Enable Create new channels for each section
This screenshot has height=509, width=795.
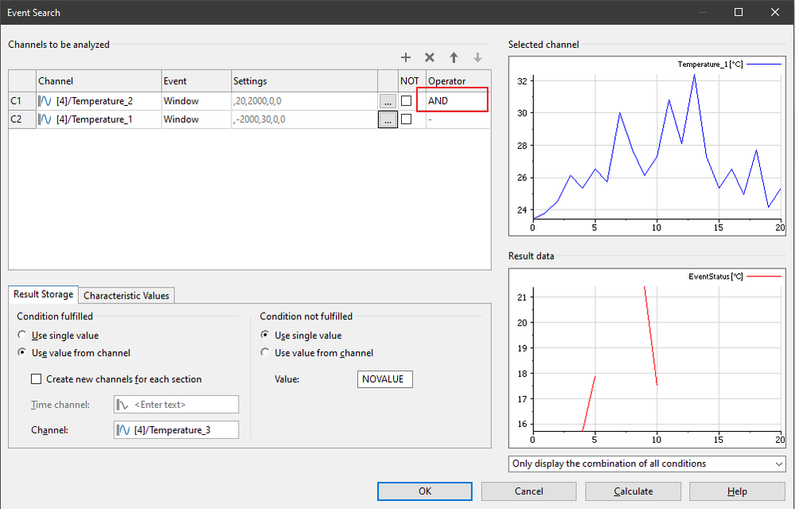(36, 379)
